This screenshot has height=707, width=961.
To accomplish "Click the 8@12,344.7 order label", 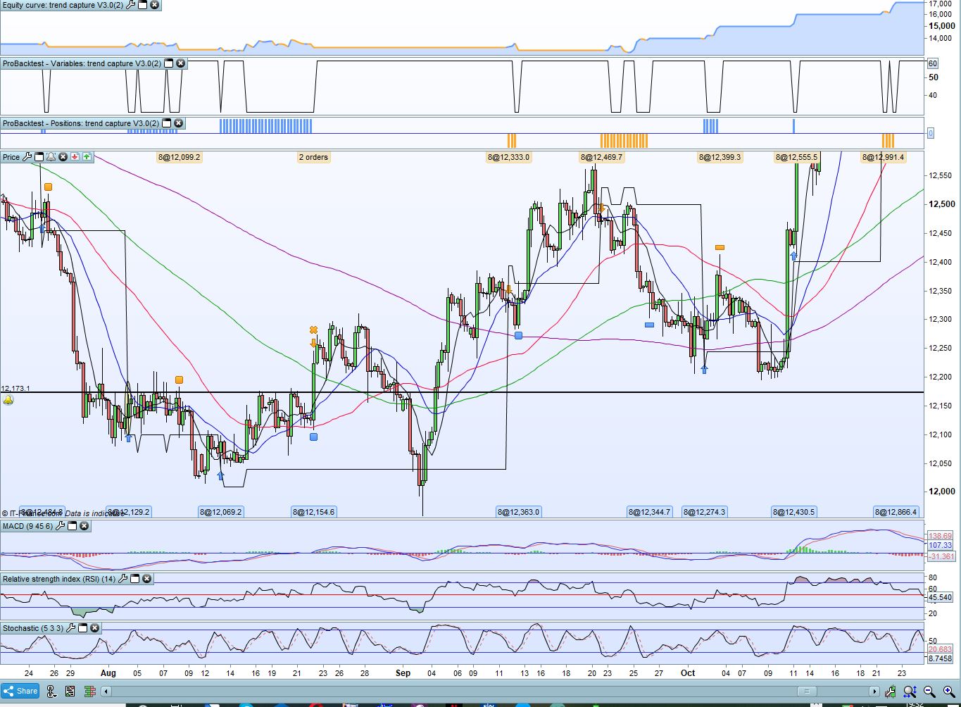I will 649,512.
